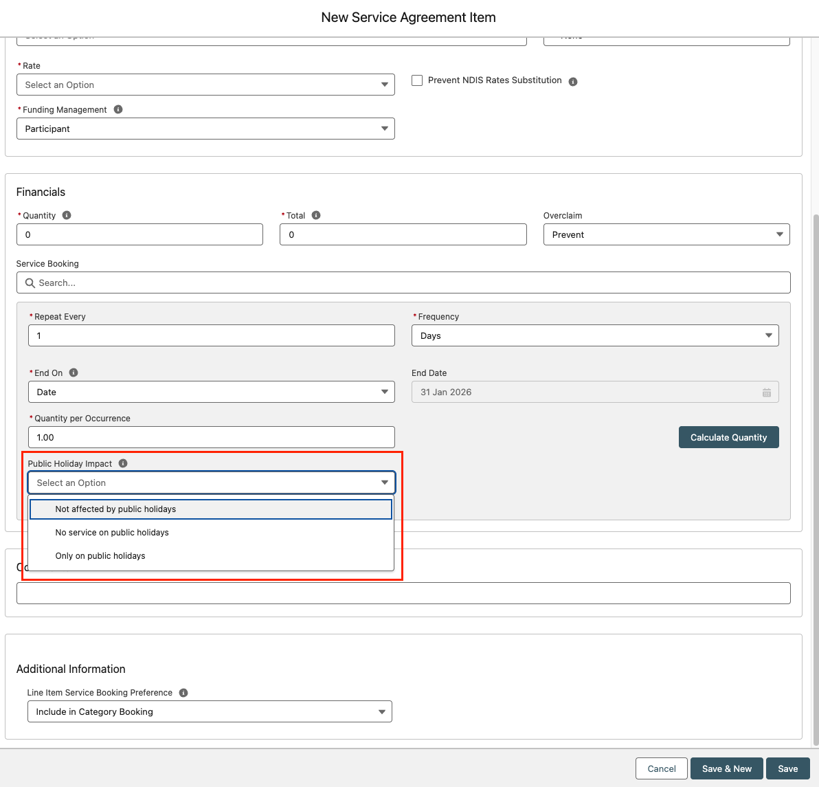The image size is (819, 787).
Task: Click info icon beside Prevent NDIS Rates Substitution
Action: (573, 82)
